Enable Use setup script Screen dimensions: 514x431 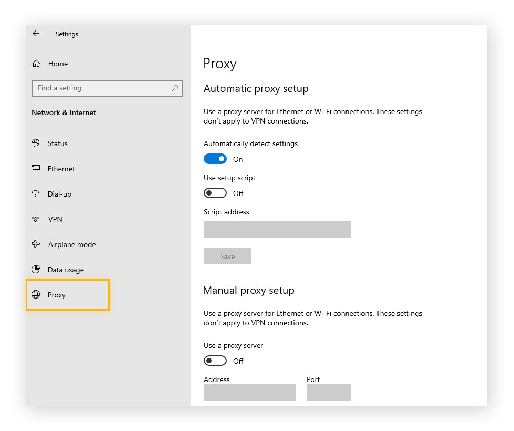pos(215,193)
